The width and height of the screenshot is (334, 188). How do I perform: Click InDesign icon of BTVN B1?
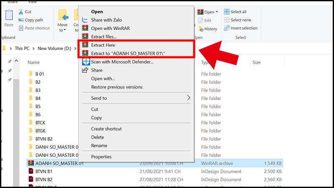(31, 171)
